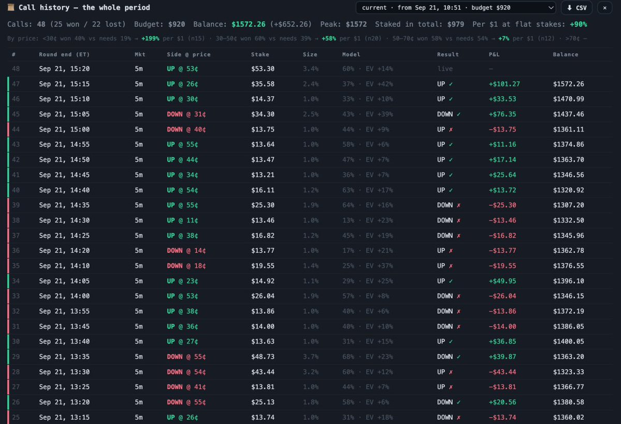Click 'UP @ 11¢' side price
621x424 pixels.
point(182,221)
